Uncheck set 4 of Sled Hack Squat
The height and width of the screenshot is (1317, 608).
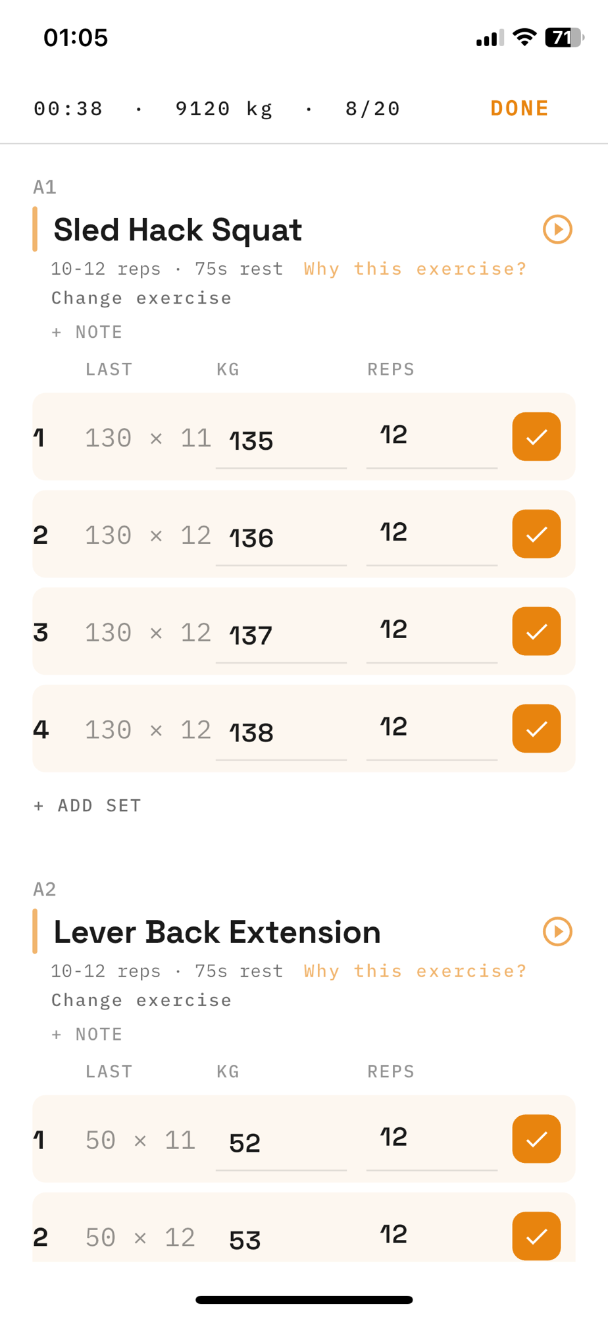click(536, 729)
